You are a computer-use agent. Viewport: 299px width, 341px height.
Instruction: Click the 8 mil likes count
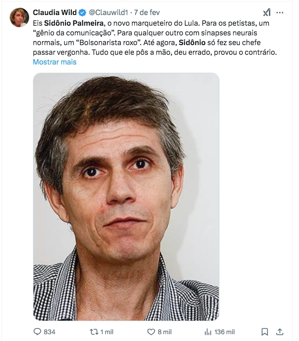[x=165, y=332]
